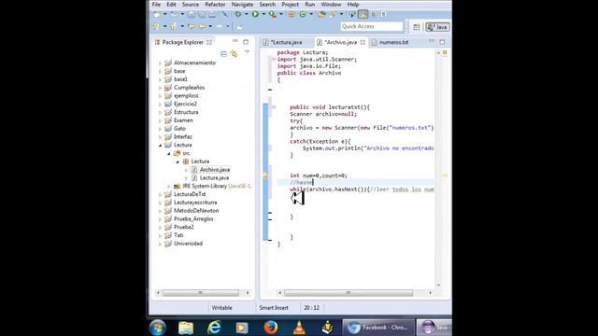Run the program with green Run button
Viewport: 598px width, 336px height.
(x=255, y=15)
